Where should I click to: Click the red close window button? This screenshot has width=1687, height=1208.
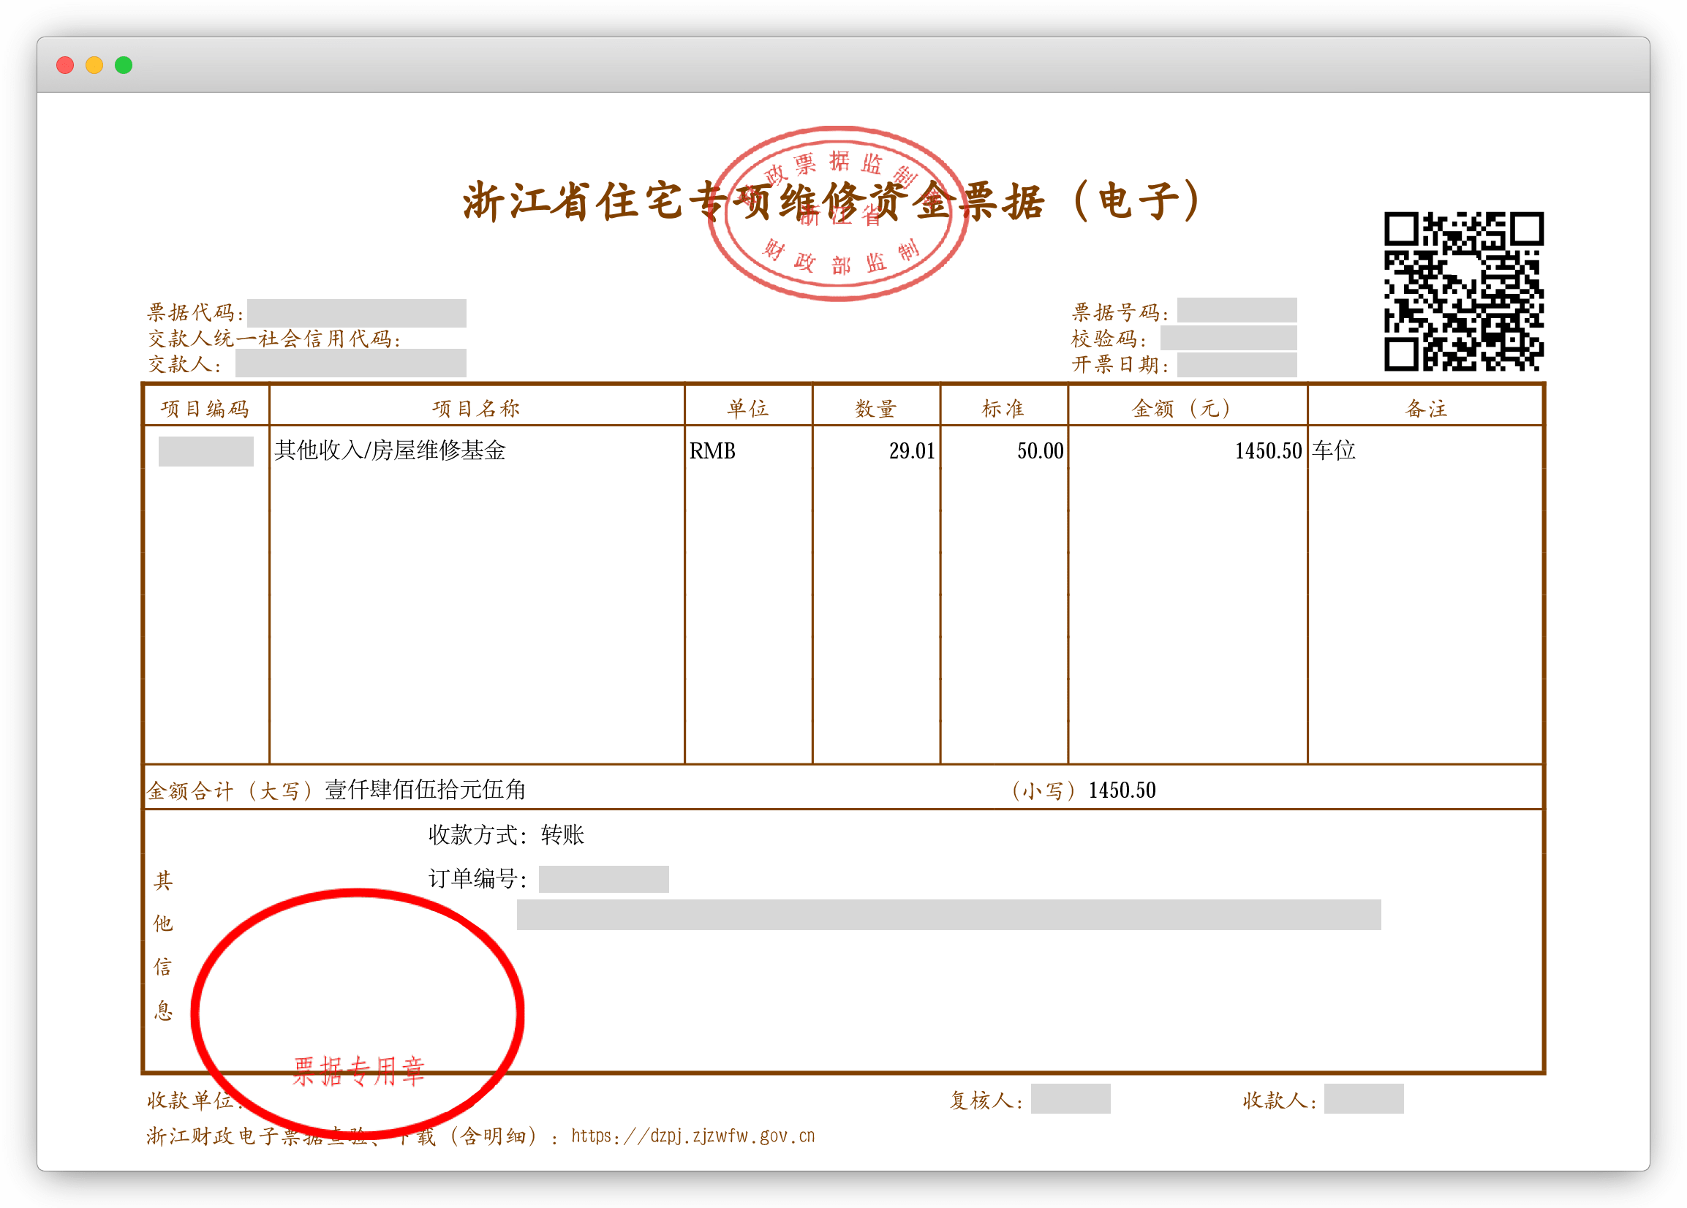[x=66, y=66]
